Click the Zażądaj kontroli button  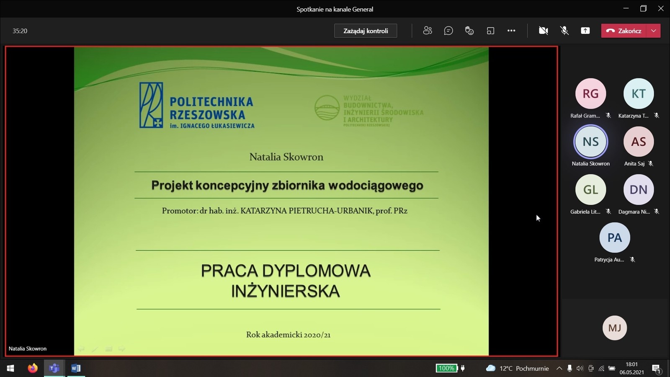tap(366, 31)
